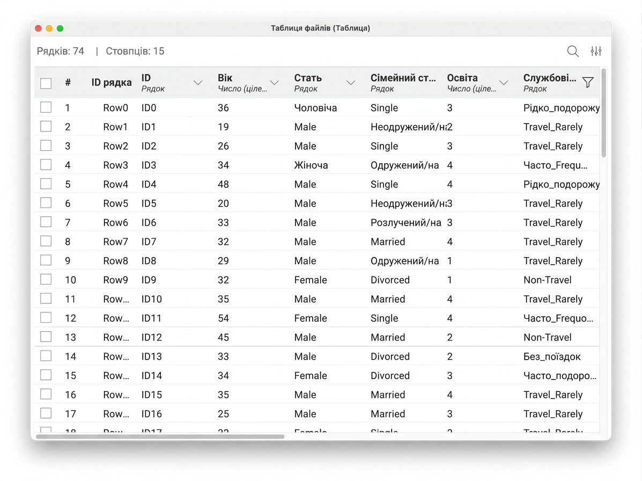Toggle the select-all header checkbox
Image resolution: width=642 pixels, height=481 pixels.
click(46, 83)
